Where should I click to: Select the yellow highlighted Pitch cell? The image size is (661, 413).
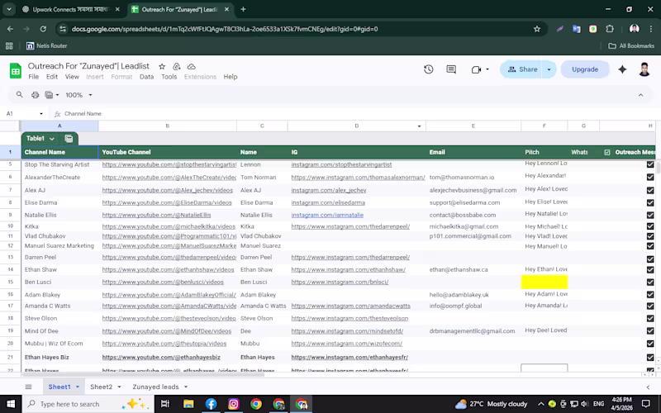click(544, 282)
